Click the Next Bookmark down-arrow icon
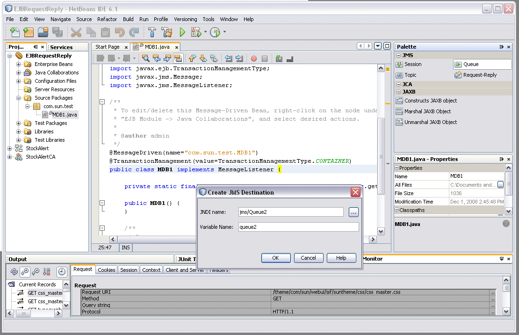The width and height of the screenshot is (519, 335). pyautogui.click(x=203, y=58)
